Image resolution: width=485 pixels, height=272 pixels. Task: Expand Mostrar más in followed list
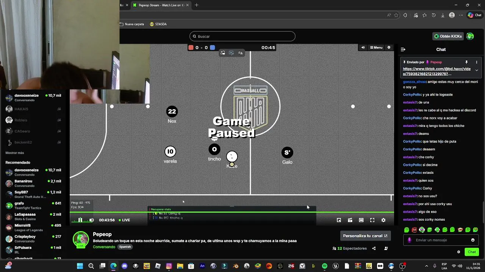point(15,153)
